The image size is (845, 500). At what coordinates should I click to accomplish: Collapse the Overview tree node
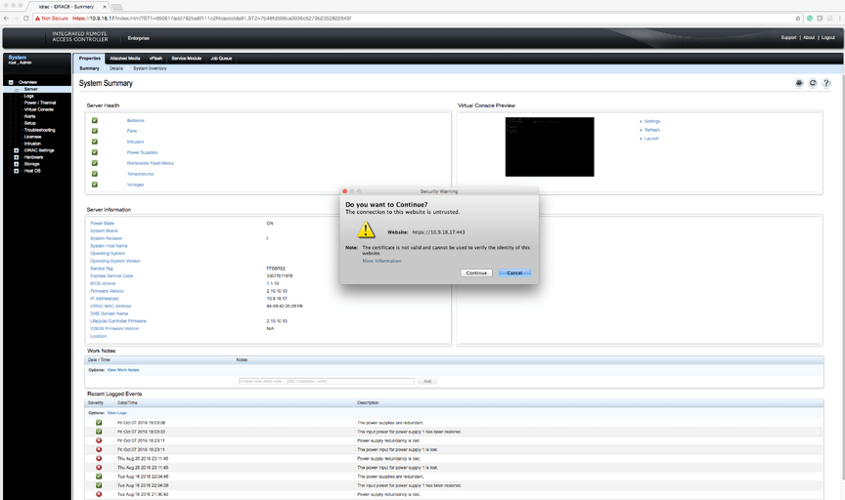pos(11,82)
